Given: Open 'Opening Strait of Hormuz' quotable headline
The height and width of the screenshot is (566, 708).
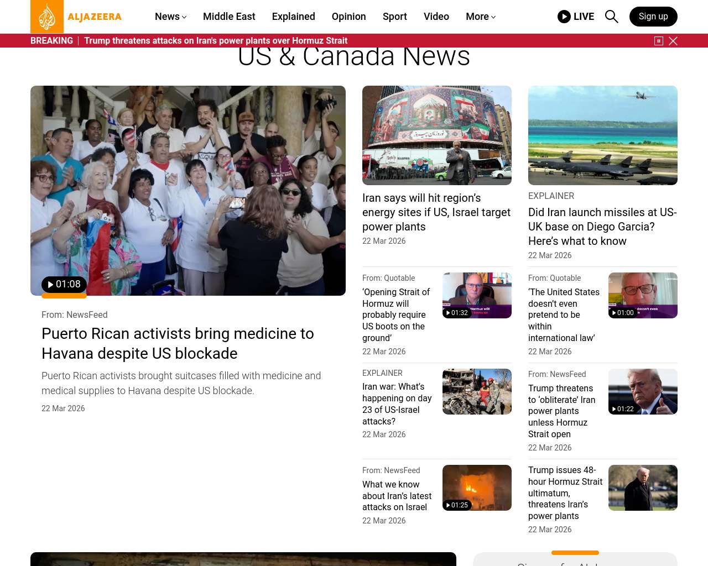Looking at the screenshot, I should tap(396, 315).
